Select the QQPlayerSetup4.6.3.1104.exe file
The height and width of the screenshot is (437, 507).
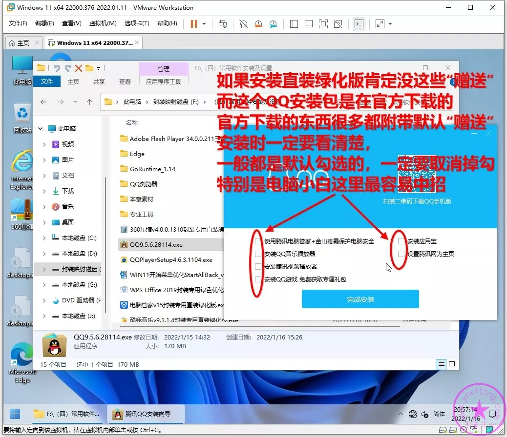coord(171,260)
